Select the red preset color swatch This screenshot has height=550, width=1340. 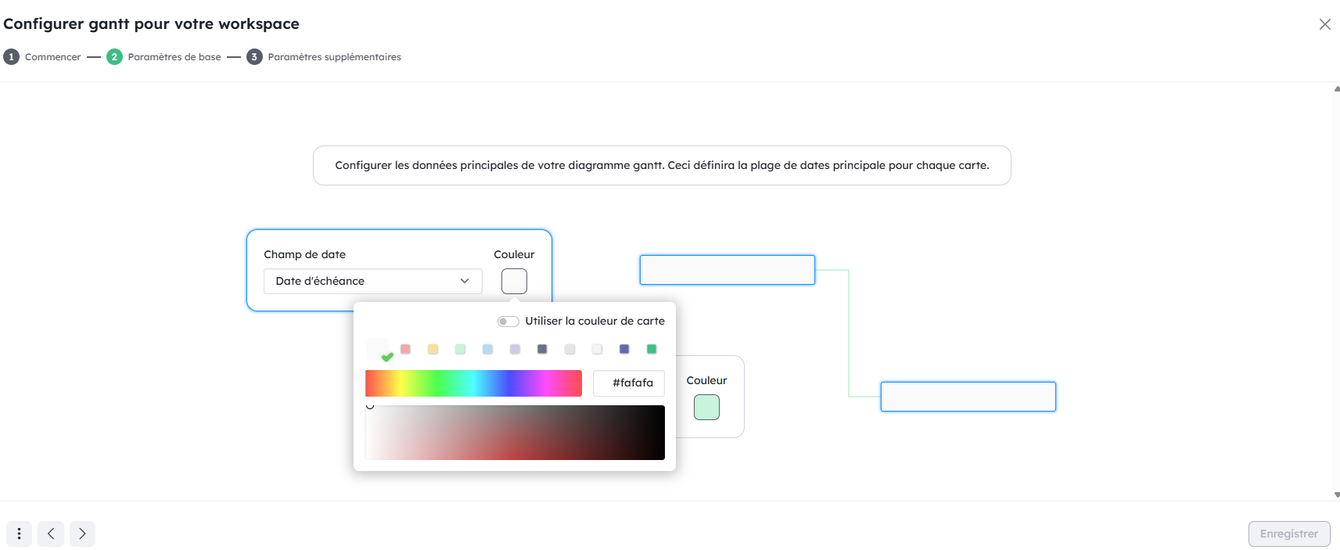click(405, 349)
